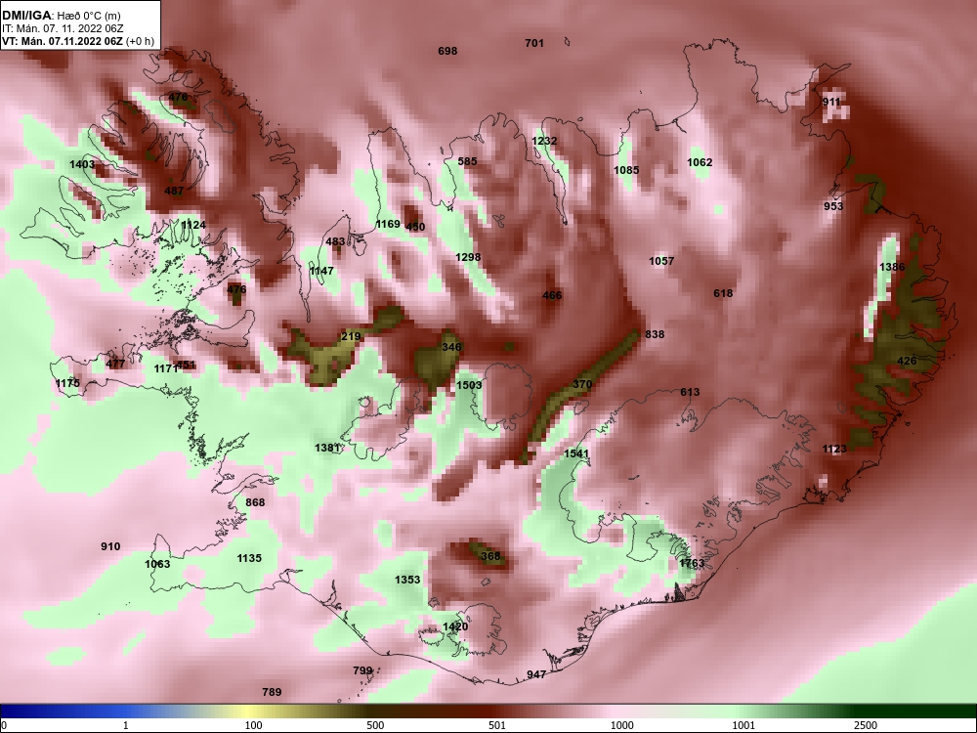Click the header title 'DMI/IGA: Hæð 0°C (m)'
The width and height of the screenshot is (977, 733).
click(61, 16)
